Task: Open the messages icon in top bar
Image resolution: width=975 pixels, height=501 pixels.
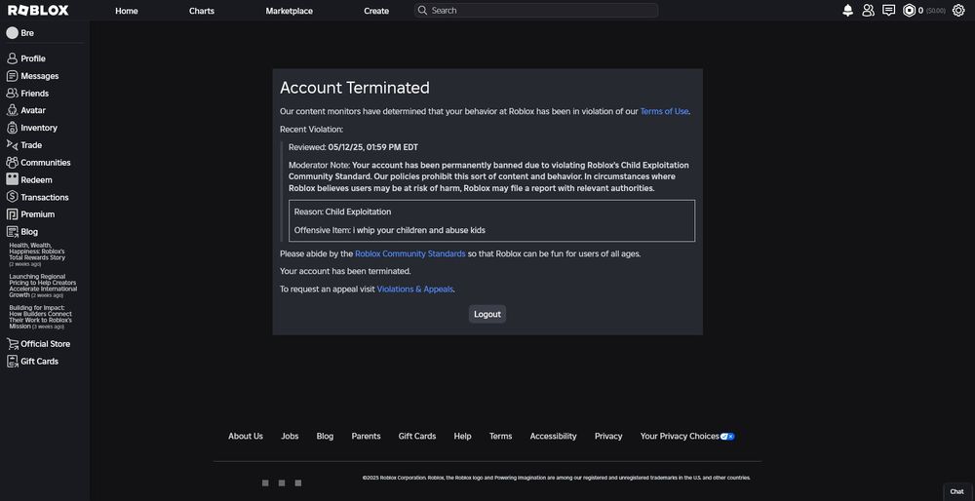Action: point(888,11)
